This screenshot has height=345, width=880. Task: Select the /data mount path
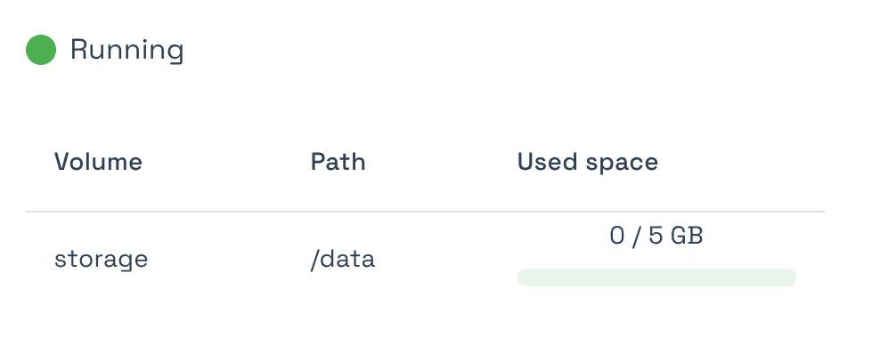click(x=342, y=260)
